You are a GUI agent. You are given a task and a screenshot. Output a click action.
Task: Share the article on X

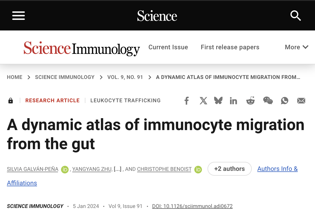(203, 100)
